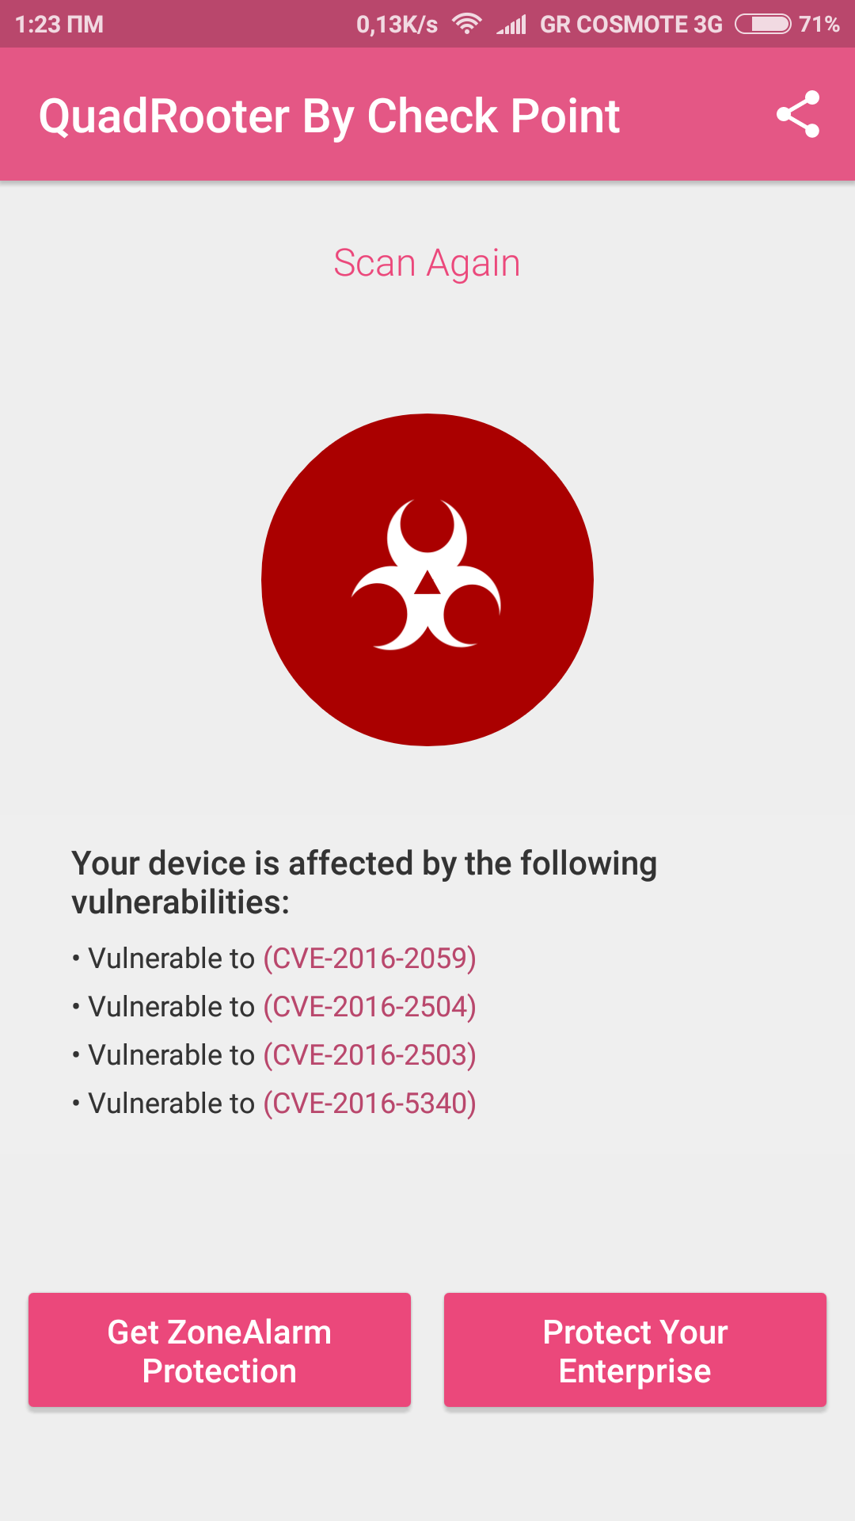855x1521 pixels.
Task: Tap the Wi-Fi status icon
Action: [x=467, y=25]
